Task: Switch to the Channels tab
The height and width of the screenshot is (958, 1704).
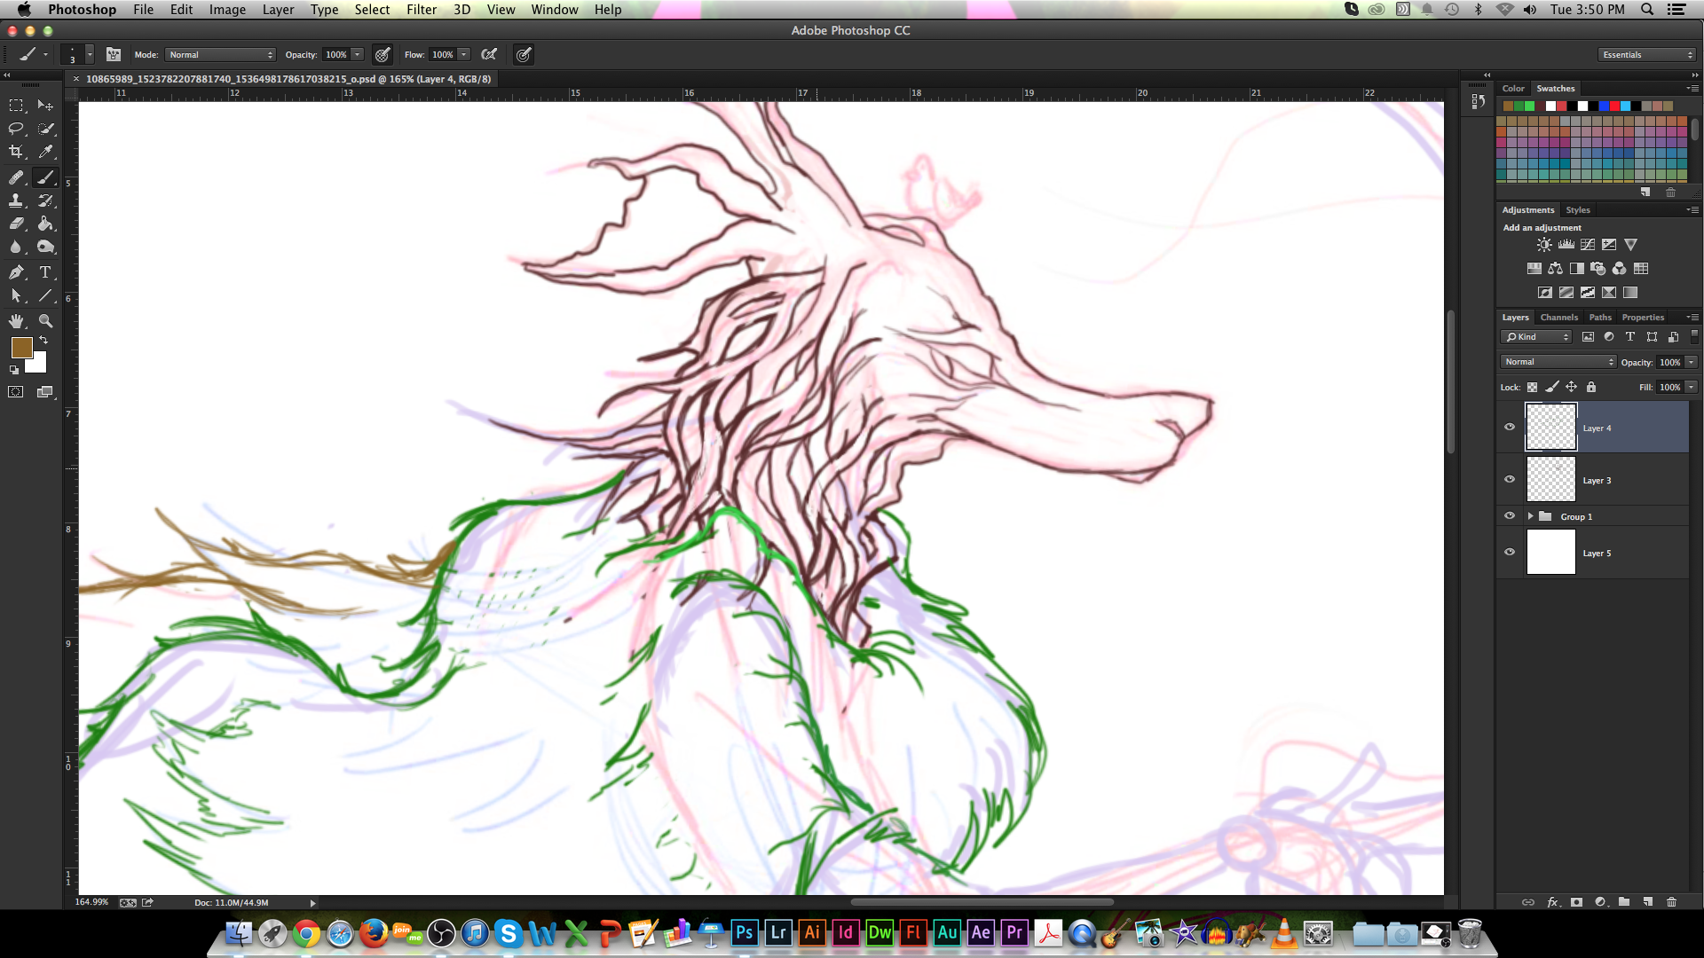Action: coord(1558,318)
